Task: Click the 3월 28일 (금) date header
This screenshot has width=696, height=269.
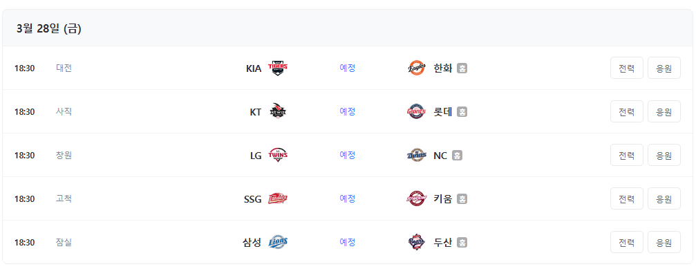Action: (x=49, y=29)
